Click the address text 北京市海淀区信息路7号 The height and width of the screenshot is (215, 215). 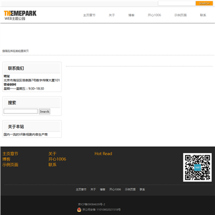tap(32, 81)
